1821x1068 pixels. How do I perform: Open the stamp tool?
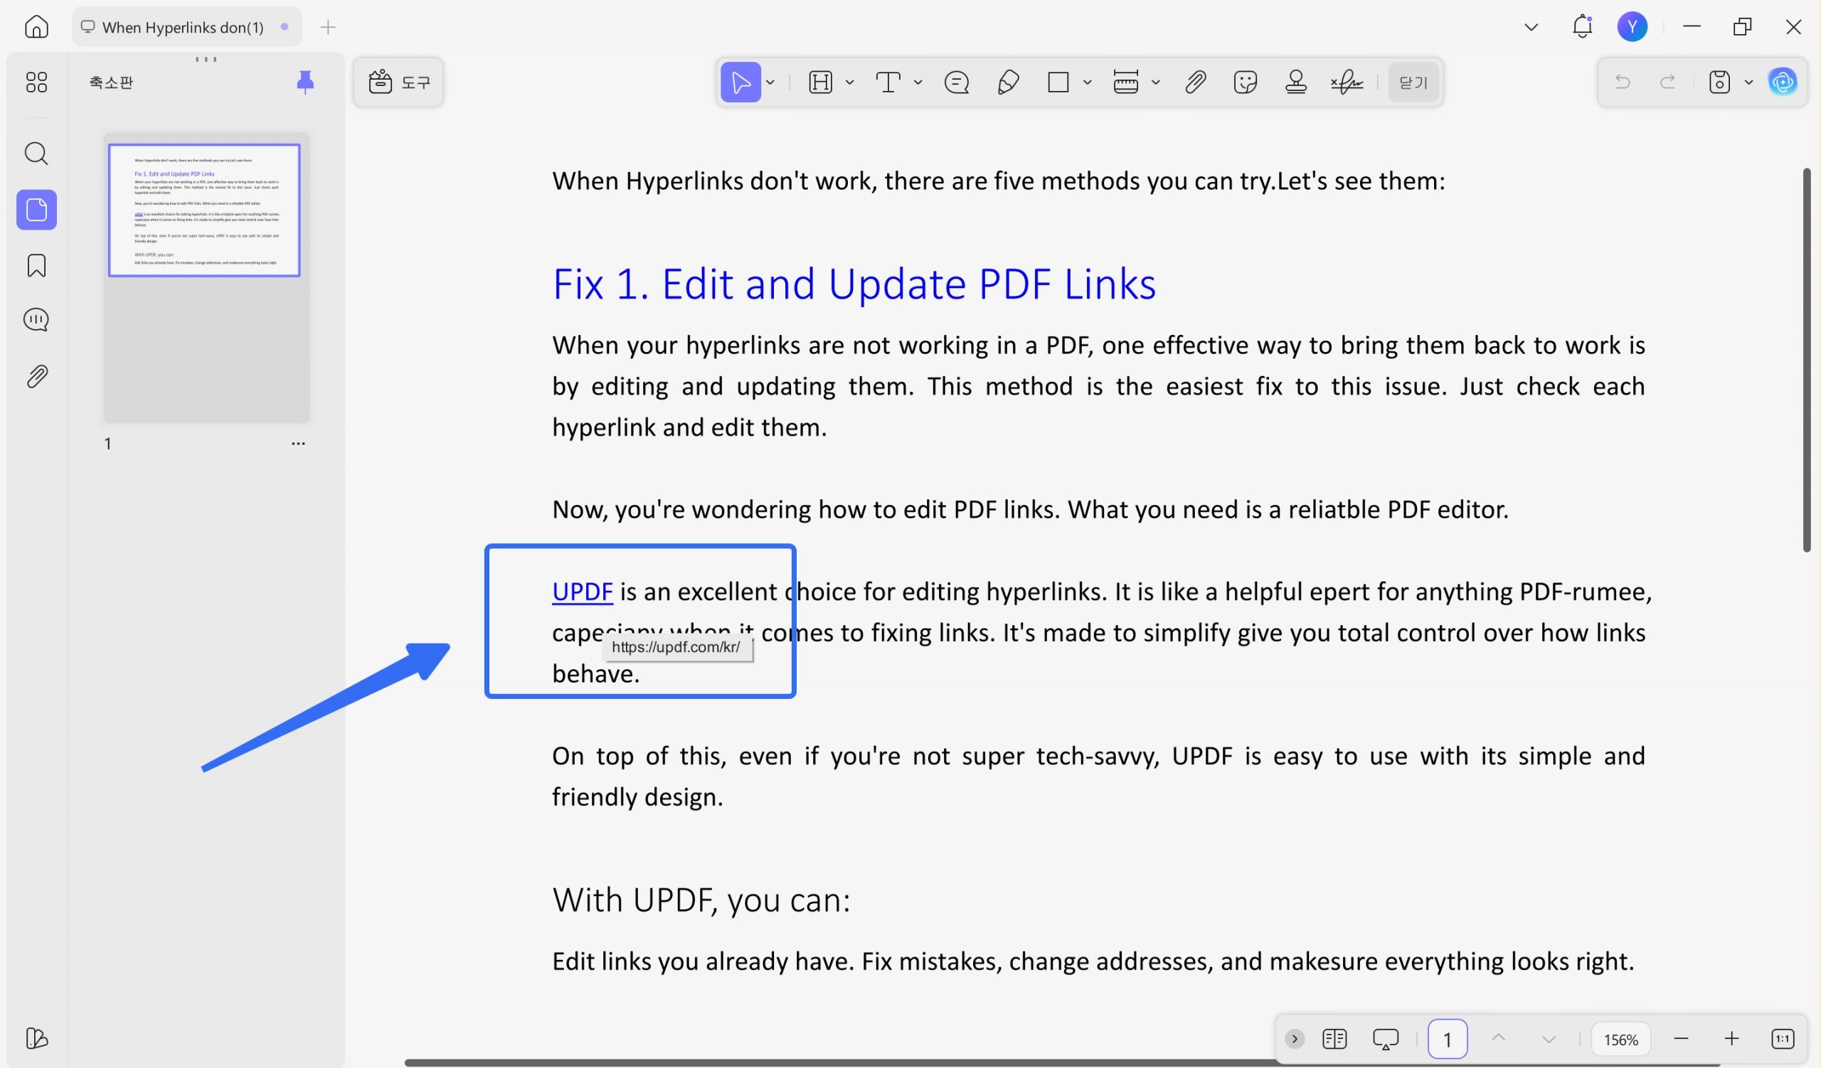(1295, 82)
